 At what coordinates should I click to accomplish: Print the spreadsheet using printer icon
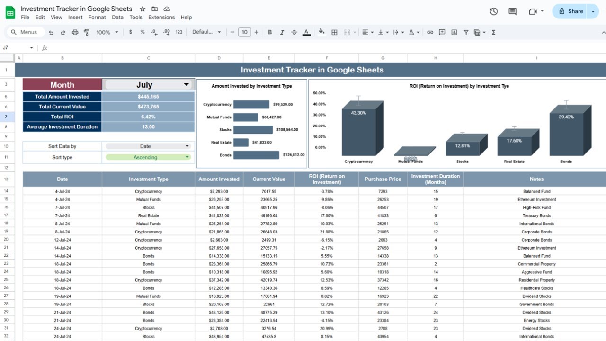75,32
